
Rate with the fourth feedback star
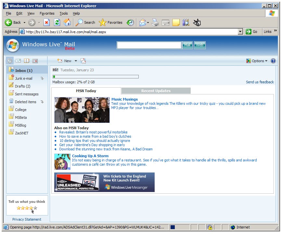click(x=31, y=208)
